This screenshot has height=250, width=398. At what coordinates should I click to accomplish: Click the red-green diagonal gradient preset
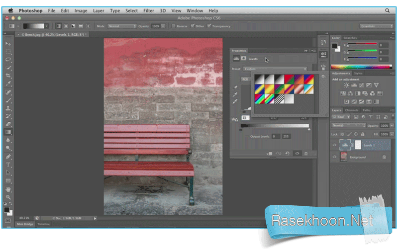[x=289, y=79]
